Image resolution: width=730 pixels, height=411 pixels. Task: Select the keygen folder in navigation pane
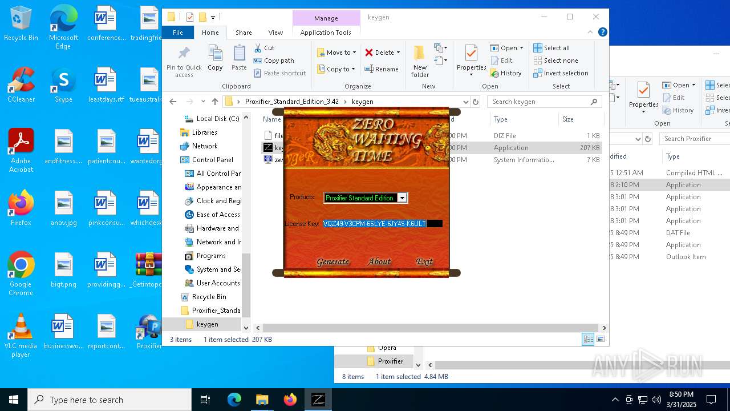tap(207, 324)
